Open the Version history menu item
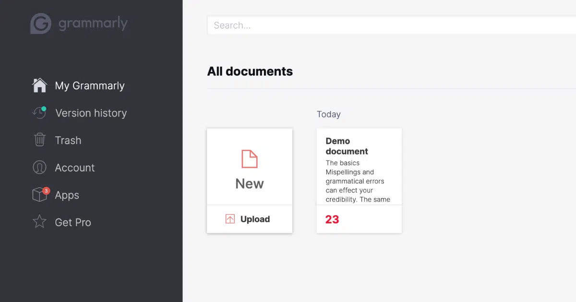The width and height of the screenshot is (576, 302). (91, 113)
